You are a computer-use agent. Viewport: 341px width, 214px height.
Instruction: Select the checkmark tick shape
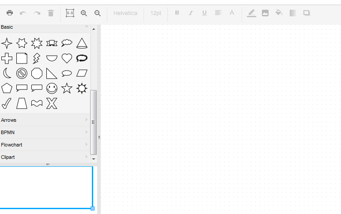(7, 103)
